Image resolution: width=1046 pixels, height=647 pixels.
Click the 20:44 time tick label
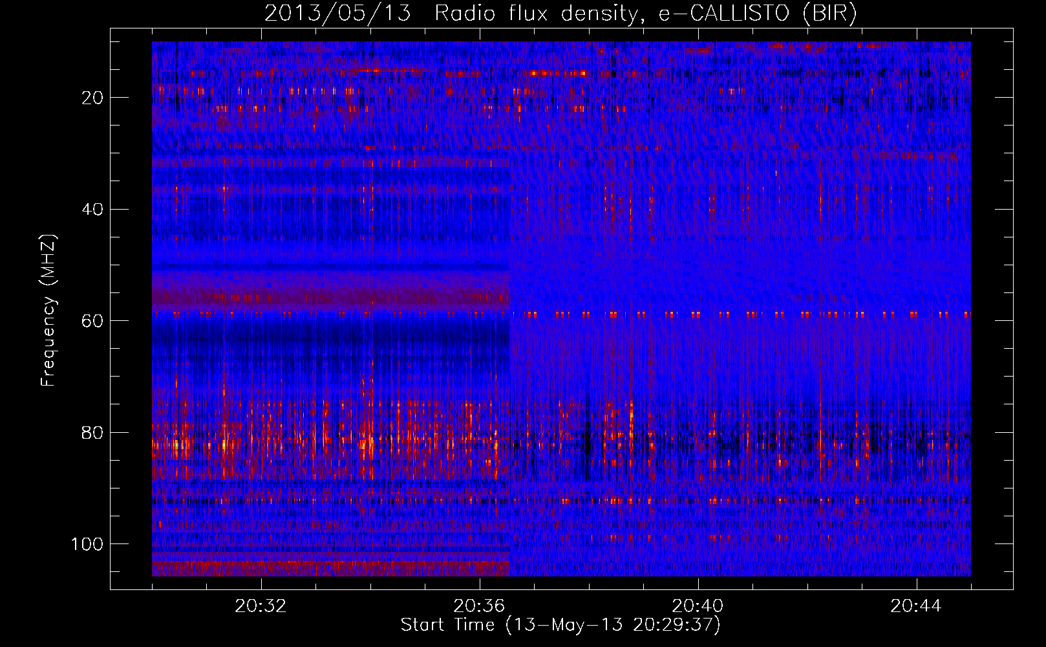point(916,606)
